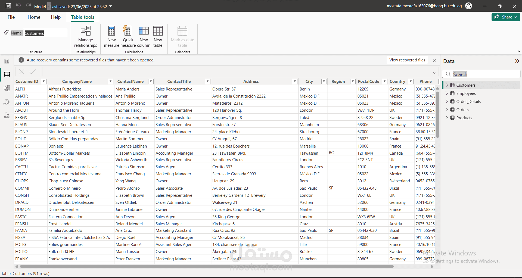This screenshot has width=522, height=278.
Task: Open Manage relationships dialog
Action: tap(85, 37)
